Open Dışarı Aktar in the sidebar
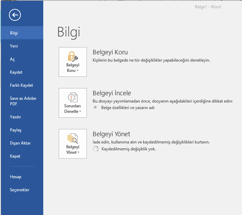Image resolution: width=242 pixels, height=215 pixels. [x=22, y=143]
